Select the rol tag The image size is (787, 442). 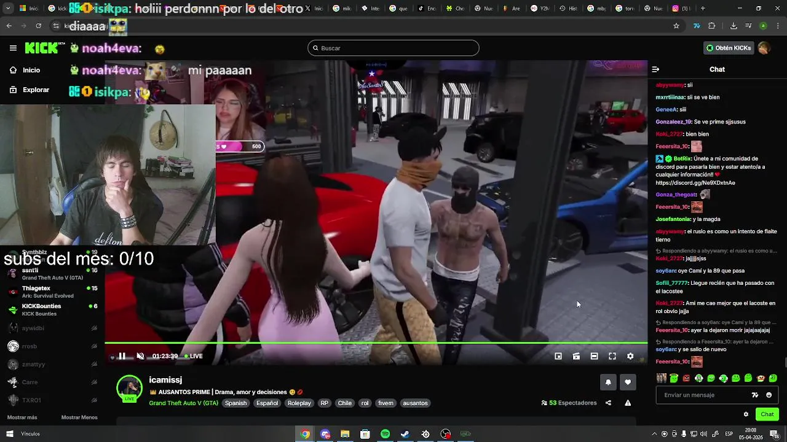(x=365, y=403)
